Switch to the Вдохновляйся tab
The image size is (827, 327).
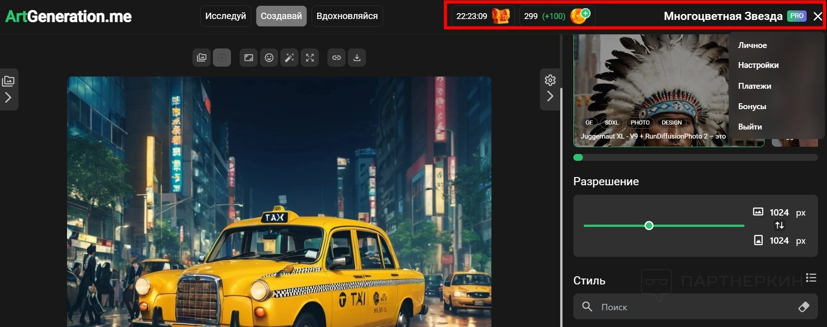click(347, 16)
